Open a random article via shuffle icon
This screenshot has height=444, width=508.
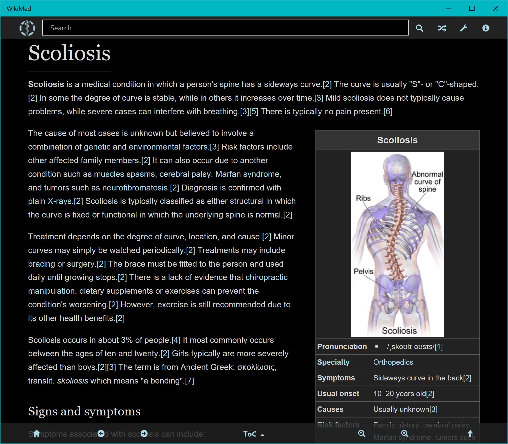(442, 28)
